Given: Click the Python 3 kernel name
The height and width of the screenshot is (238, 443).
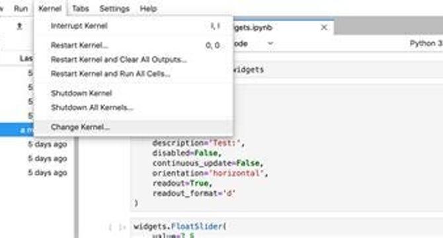Looking at the screenshot, I should click(x=426, y=44).
